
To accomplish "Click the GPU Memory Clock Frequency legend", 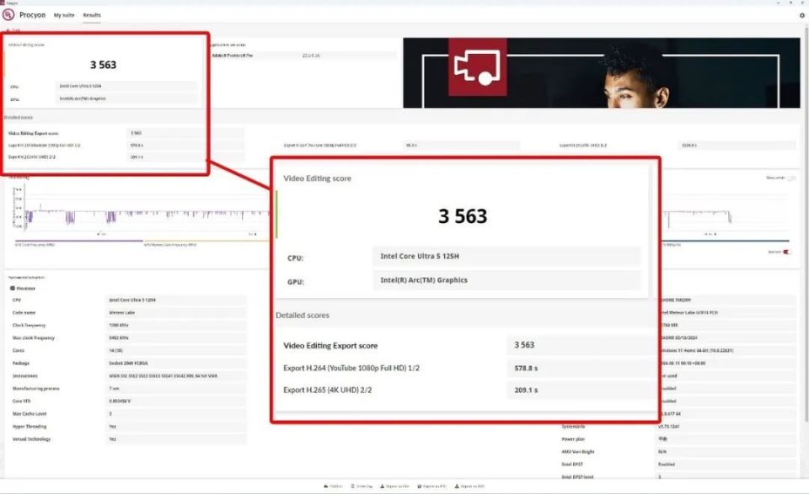I will click(170, 245).
